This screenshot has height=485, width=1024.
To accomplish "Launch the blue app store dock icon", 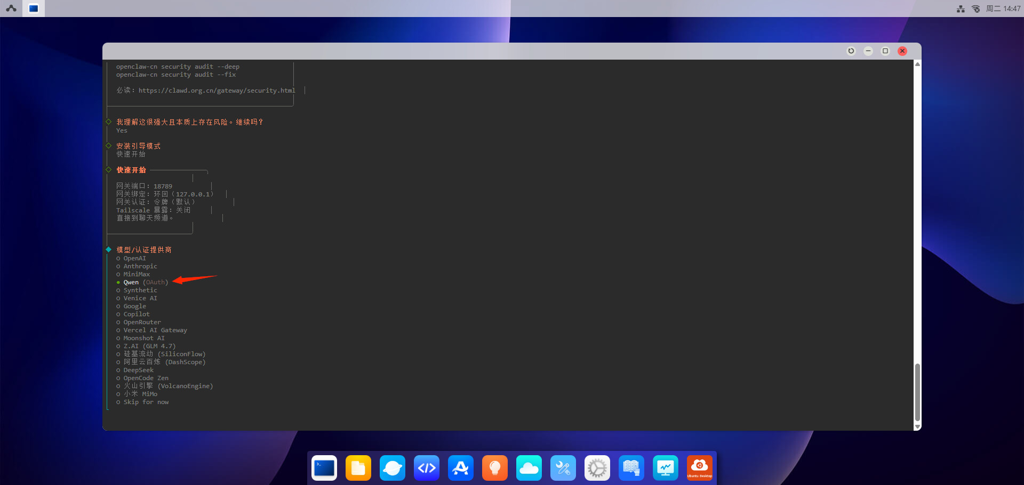I will click(x=461, y=468).
